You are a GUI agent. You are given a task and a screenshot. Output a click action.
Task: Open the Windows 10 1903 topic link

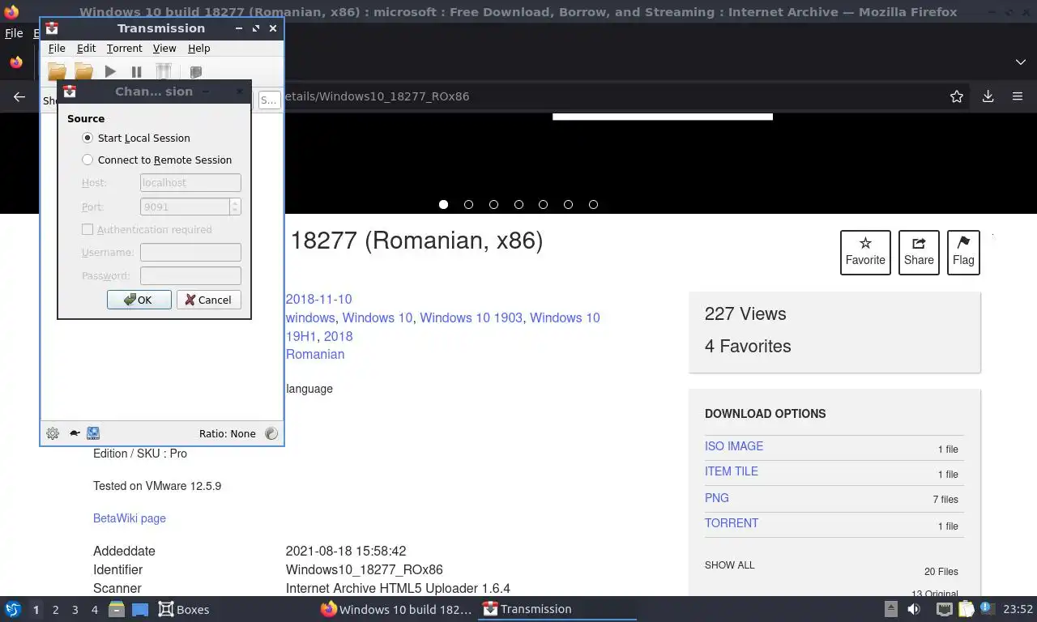point(471,317)
